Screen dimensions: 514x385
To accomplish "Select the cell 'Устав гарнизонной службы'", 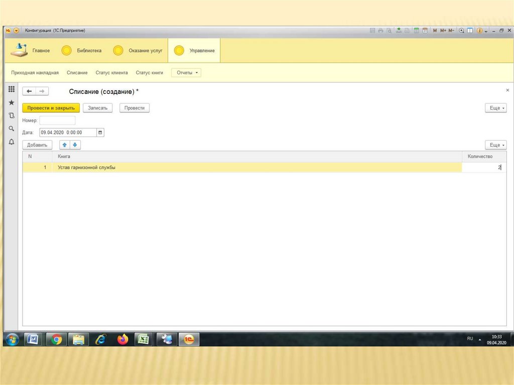I will pos(257,167).
